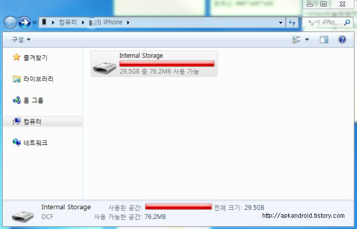Viewport: 357px width, 229px height.
Task: Click into the iPhone search box
Action: coord(327,22)
